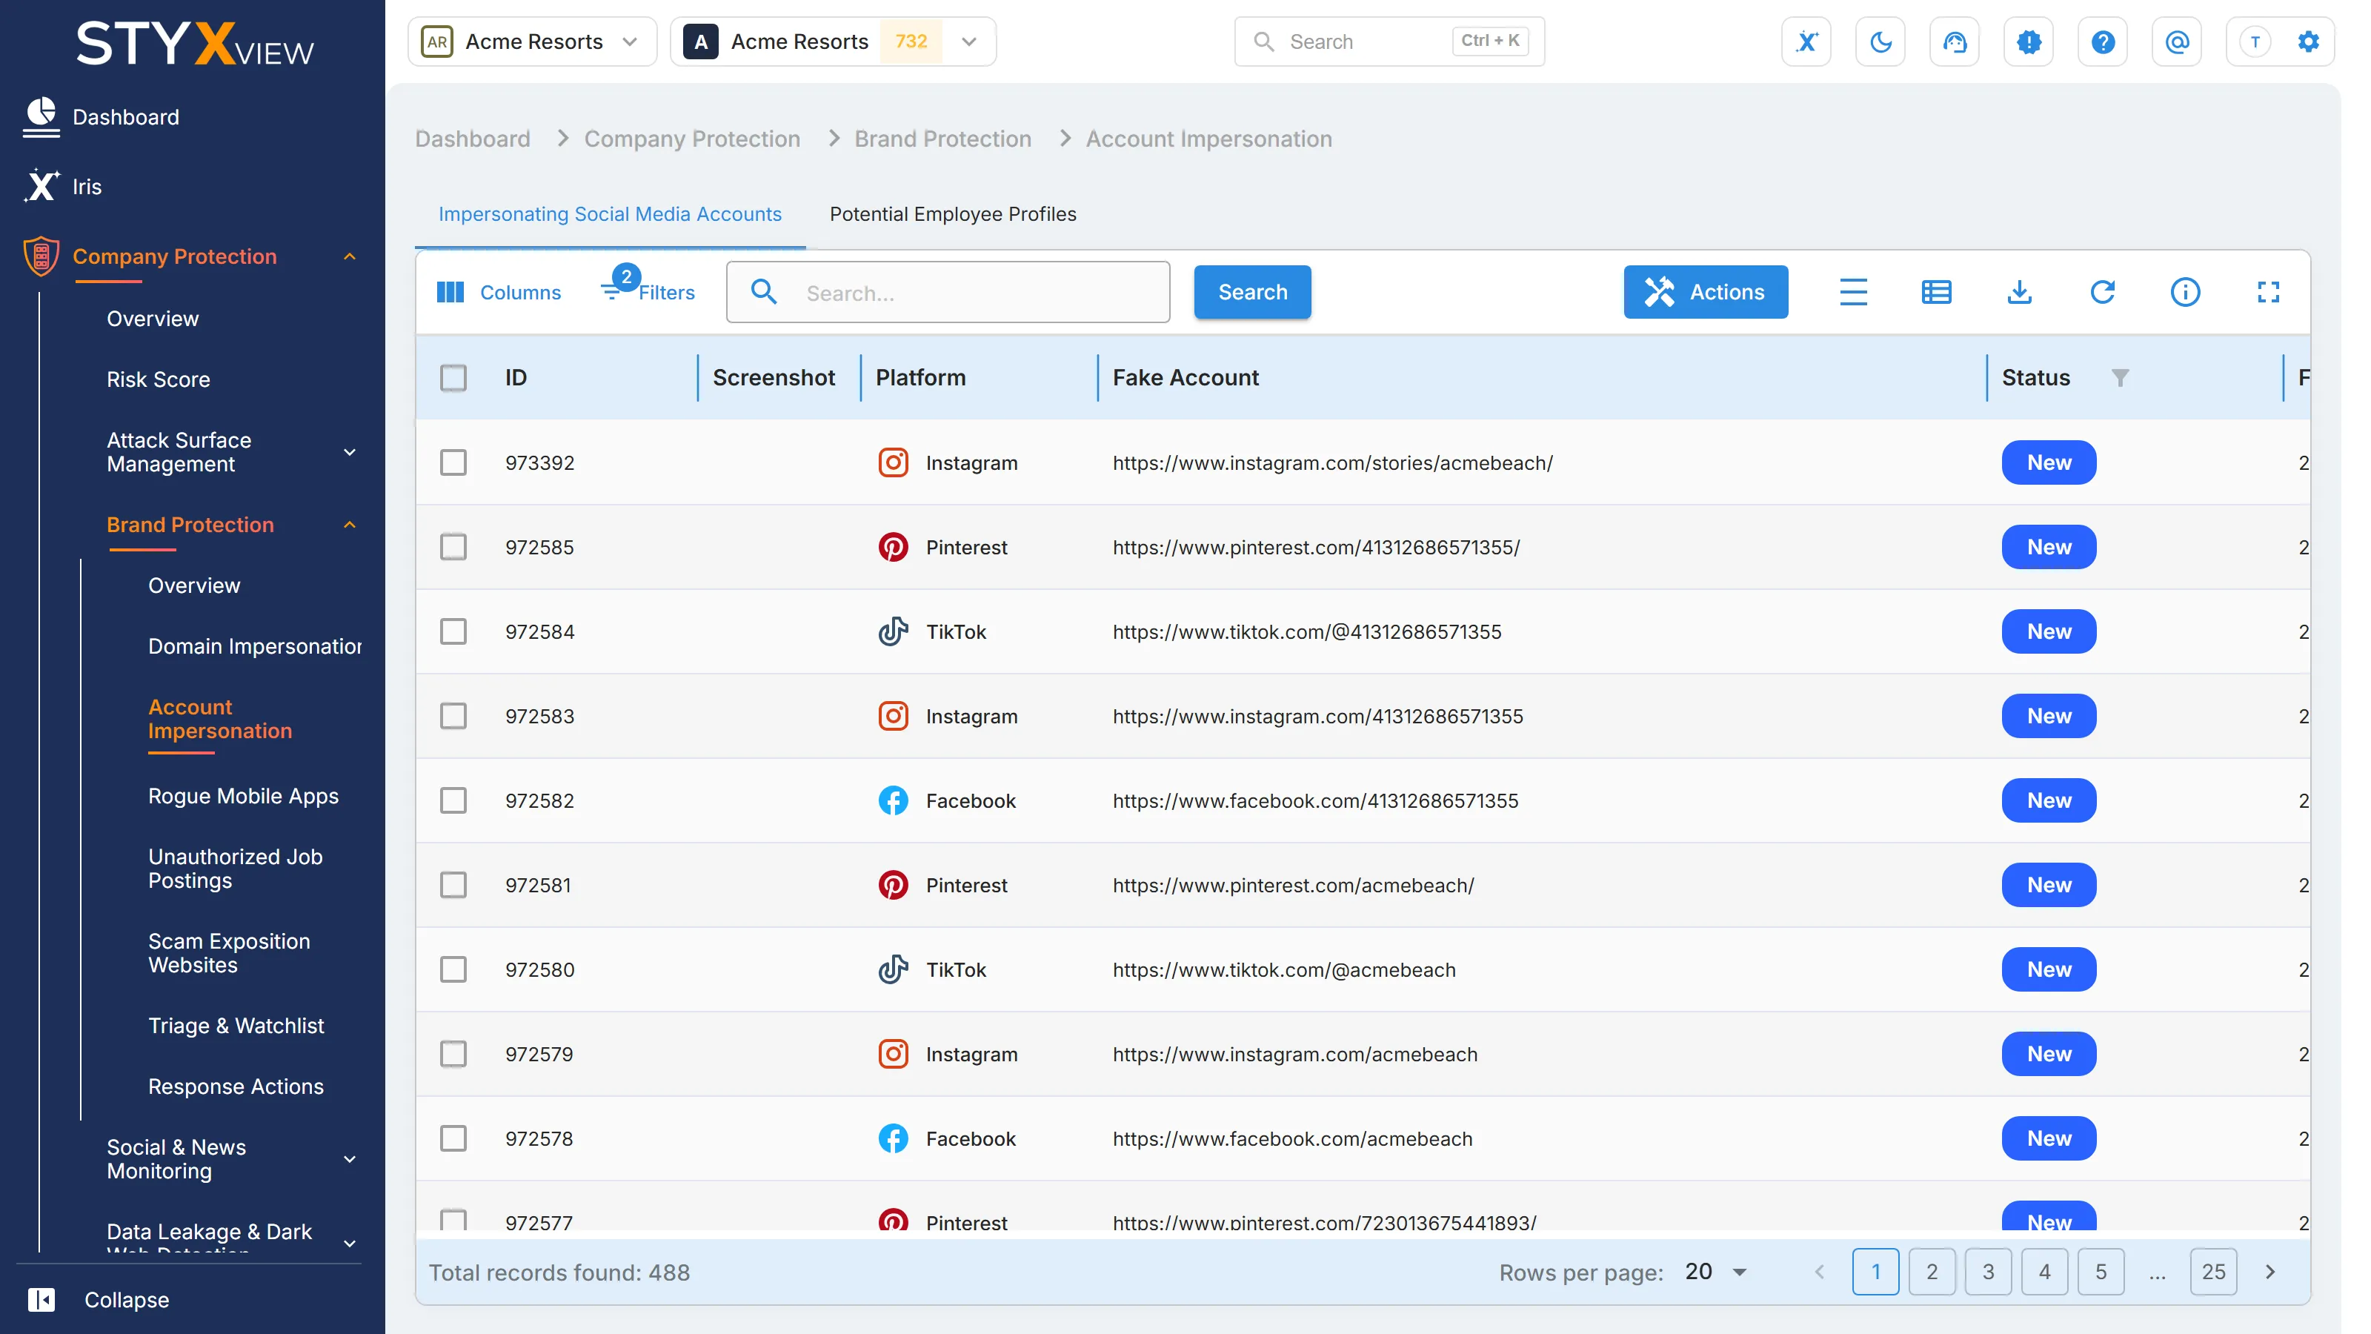Expand Data Leakage & Dark Web chevron
Screen dimensions: 2371x1334
coord(350,1243)
